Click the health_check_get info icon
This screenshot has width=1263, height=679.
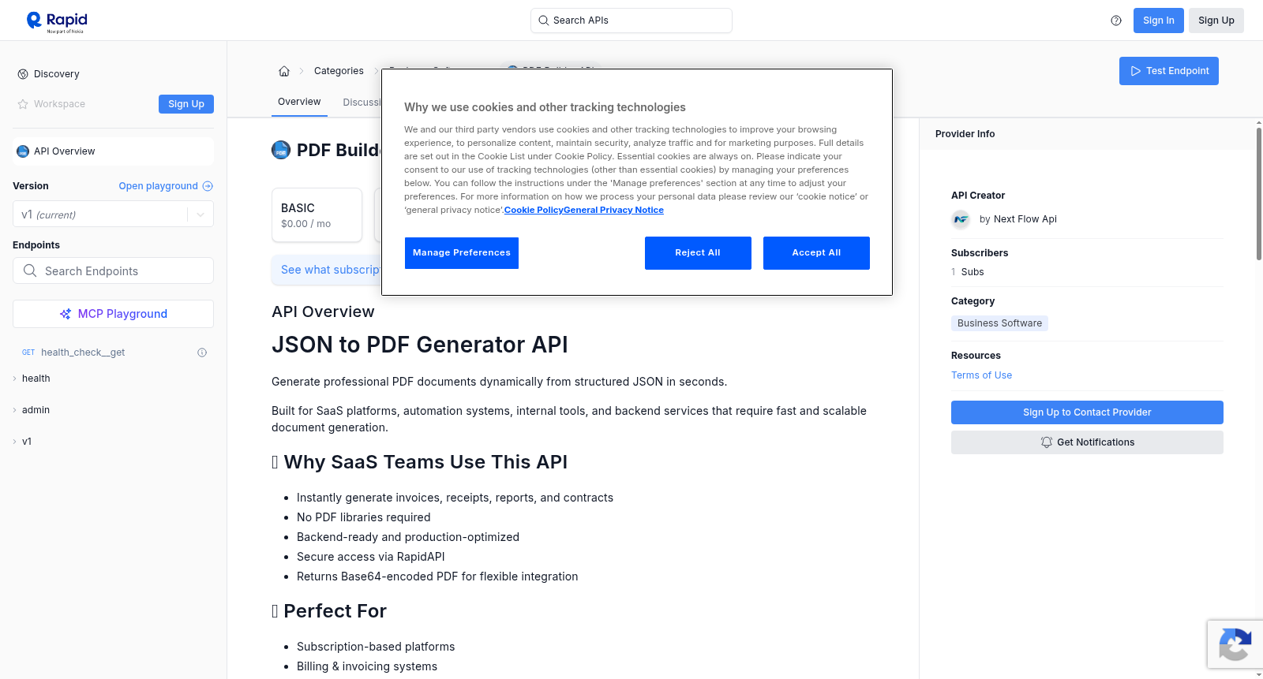point(202,353)
